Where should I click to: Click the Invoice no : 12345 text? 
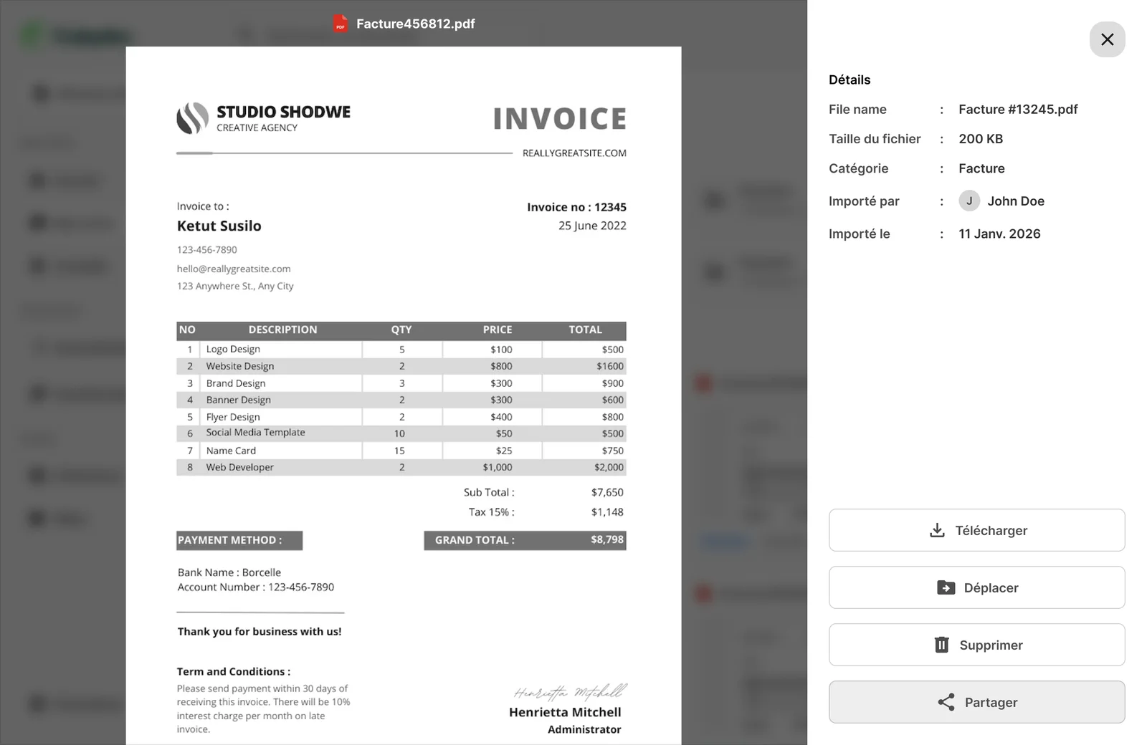click(576, 207)
